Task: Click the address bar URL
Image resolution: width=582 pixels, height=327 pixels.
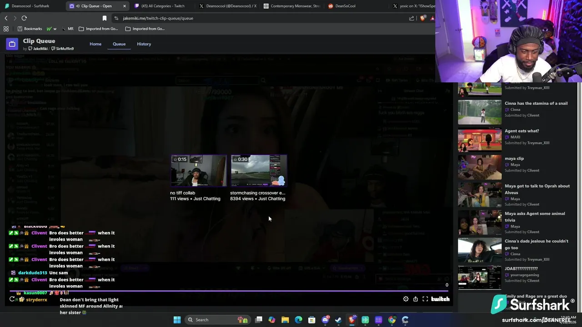Action: tap(158, 18)
